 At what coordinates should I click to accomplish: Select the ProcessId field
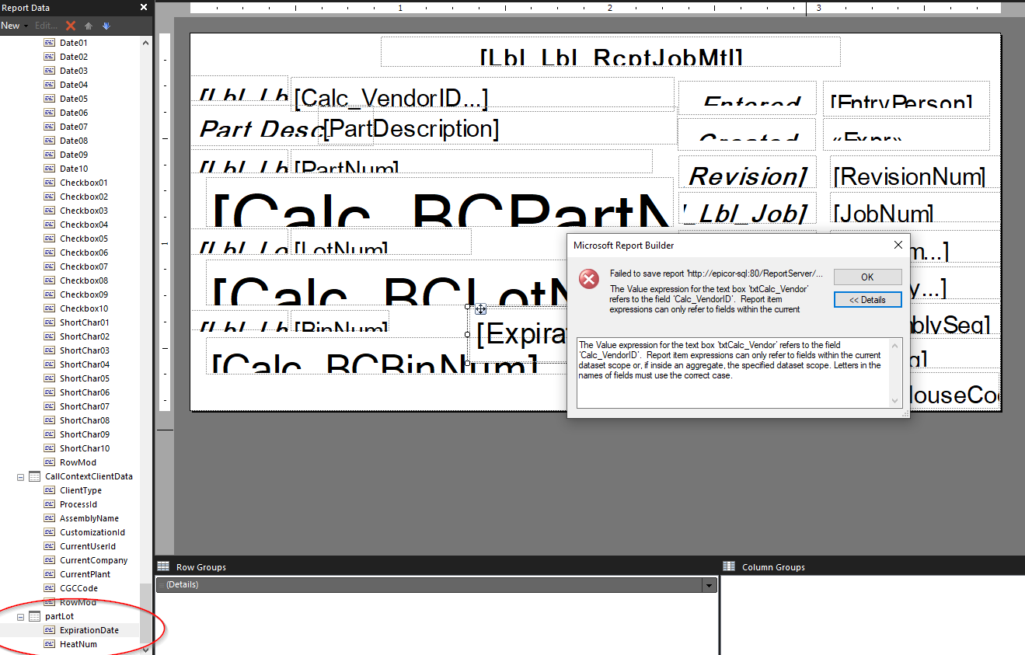78,504
